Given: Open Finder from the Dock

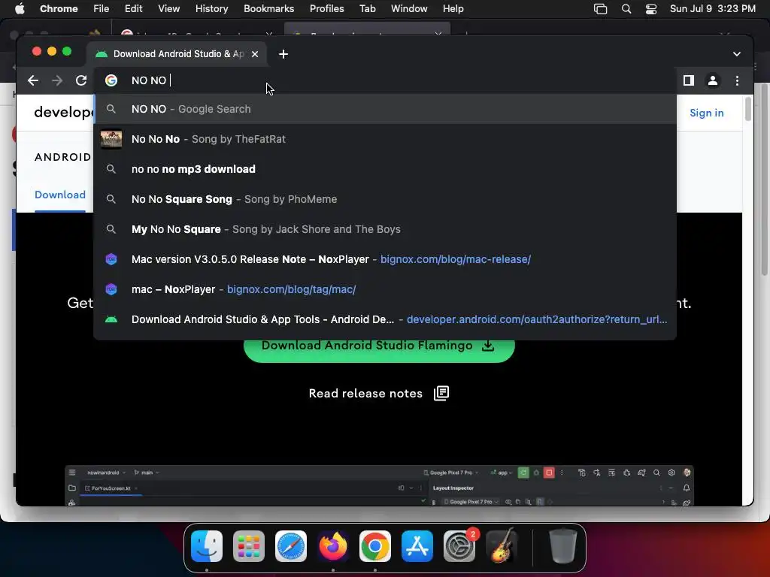Looking at the screenshot, I should 207,546.
